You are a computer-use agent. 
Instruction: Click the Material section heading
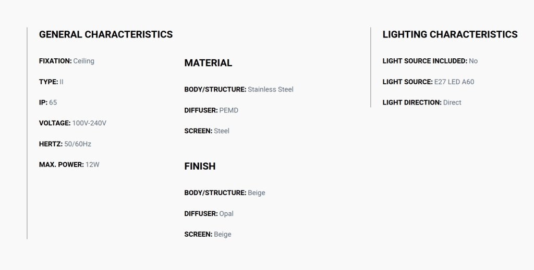208,63
